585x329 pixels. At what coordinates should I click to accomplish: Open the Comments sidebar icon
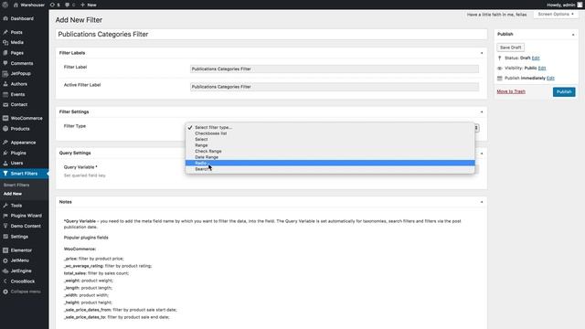(x=5, y=63)
